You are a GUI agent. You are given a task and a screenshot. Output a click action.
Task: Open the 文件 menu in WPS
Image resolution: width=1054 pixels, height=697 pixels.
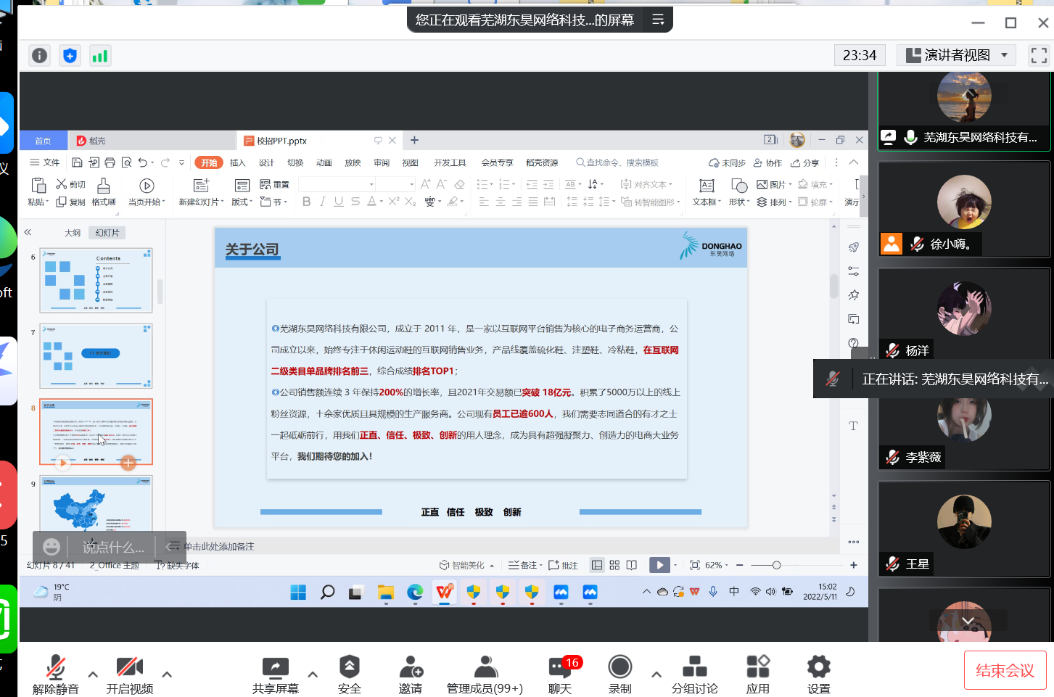45,162
